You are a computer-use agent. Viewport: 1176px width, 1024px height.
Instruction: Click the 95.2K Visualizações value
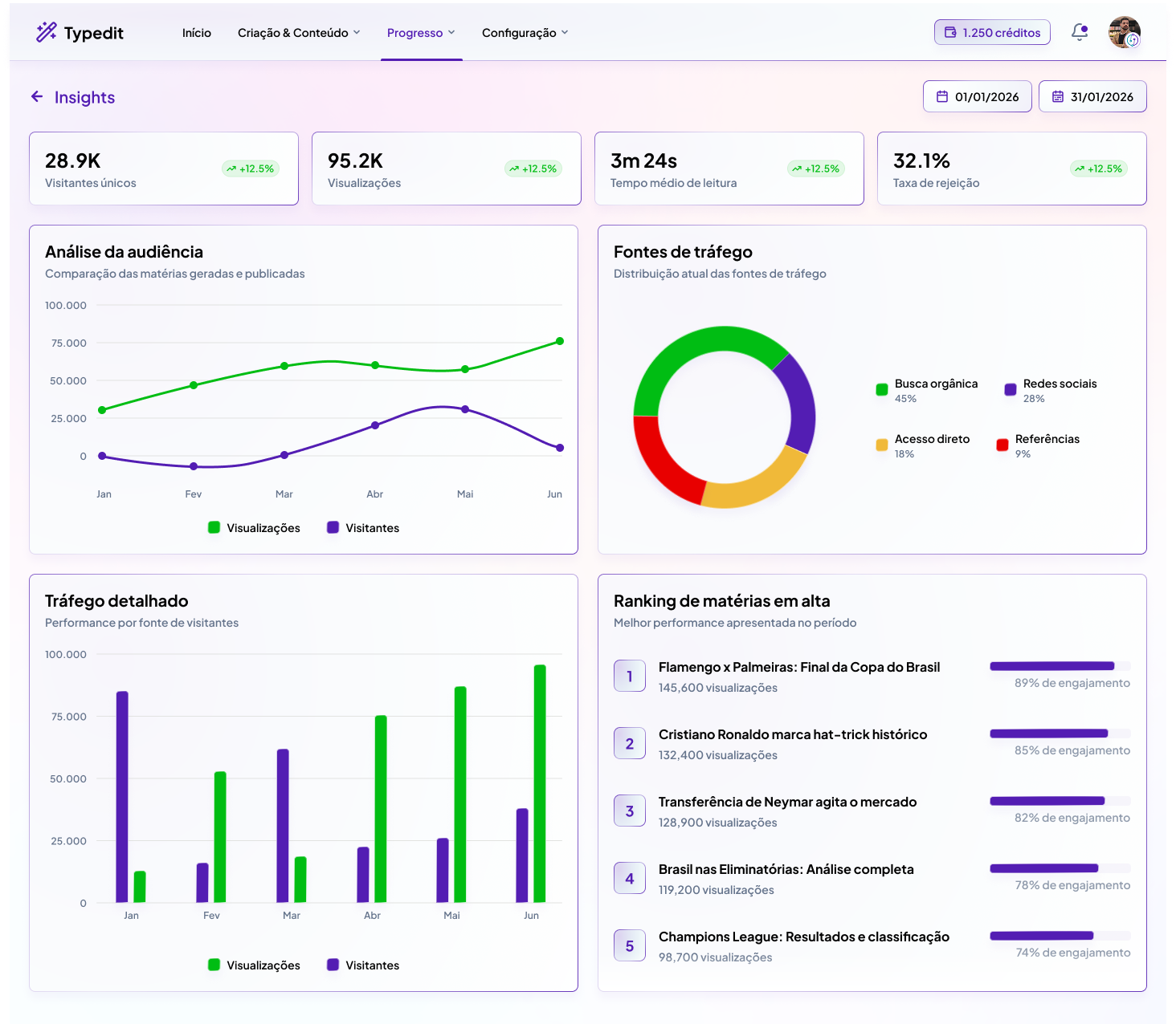click(356, 161)
